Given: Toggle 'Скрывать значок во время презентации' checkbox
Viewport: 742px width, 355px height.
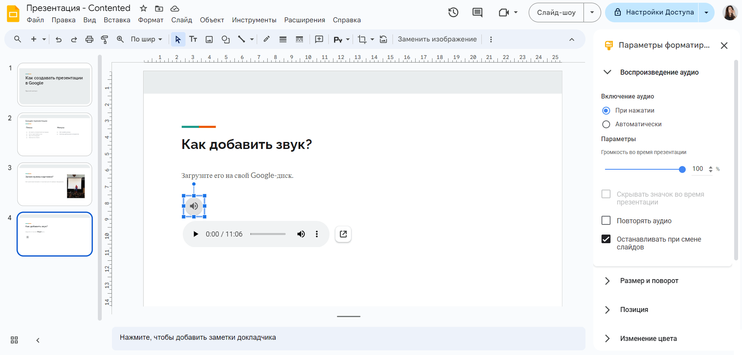Looking at the screenshot, I should click(x=606, y=194).
